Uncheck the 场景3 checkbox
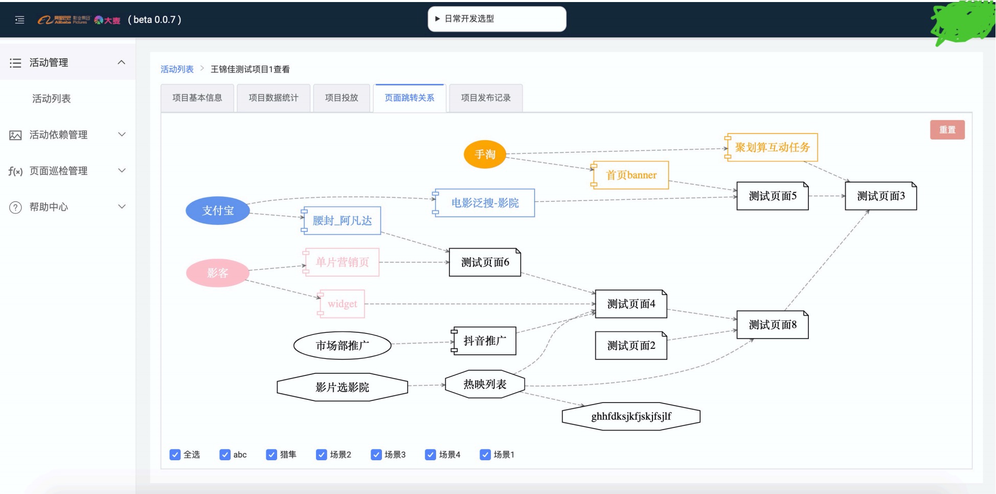The height and width of the screenshot is (494, 996). click(376, 455)
